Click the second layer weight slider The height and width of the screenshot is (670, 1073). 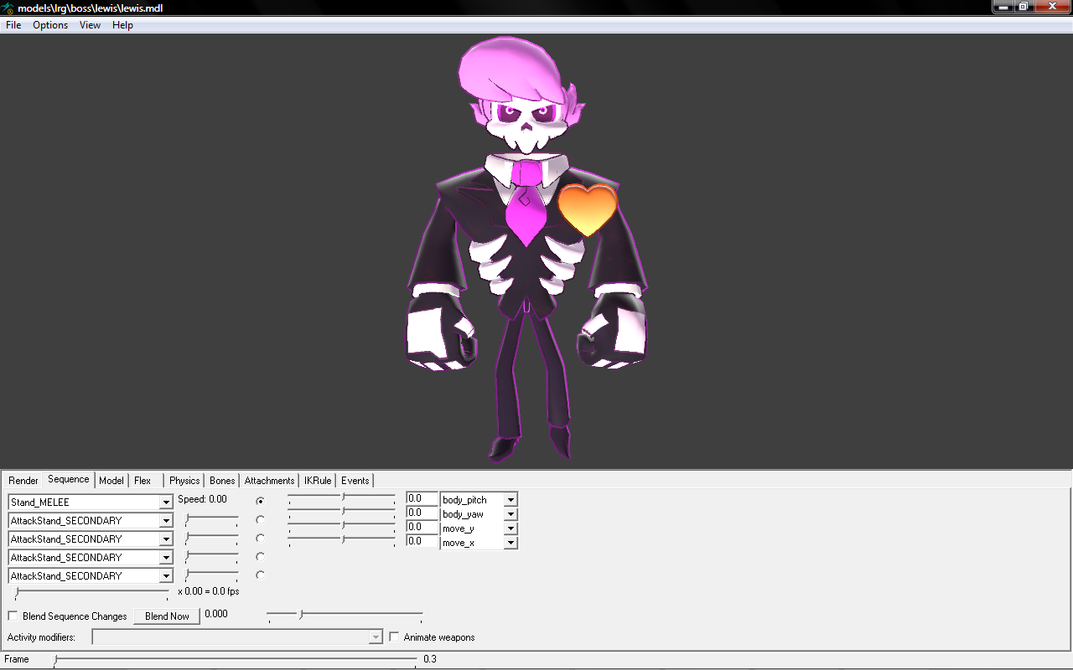(x=211, y=520)
